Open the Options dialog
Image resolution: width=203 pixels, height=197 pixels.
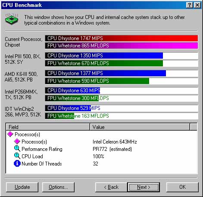(58, 187)
